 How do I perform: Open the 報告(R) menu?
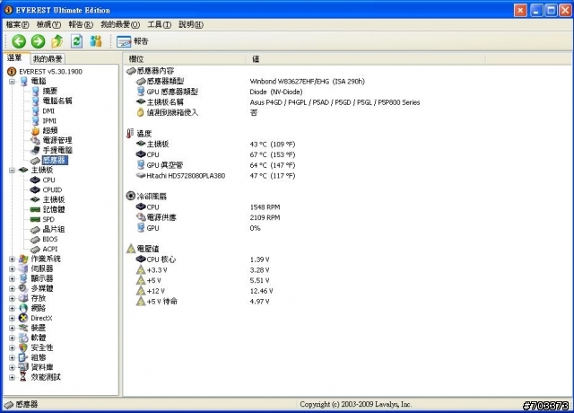81,24
